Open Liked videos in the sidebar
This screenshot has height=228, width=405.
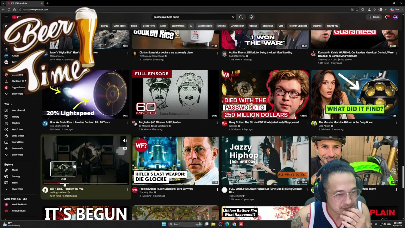pyautogui.click(x=18, y=136)
